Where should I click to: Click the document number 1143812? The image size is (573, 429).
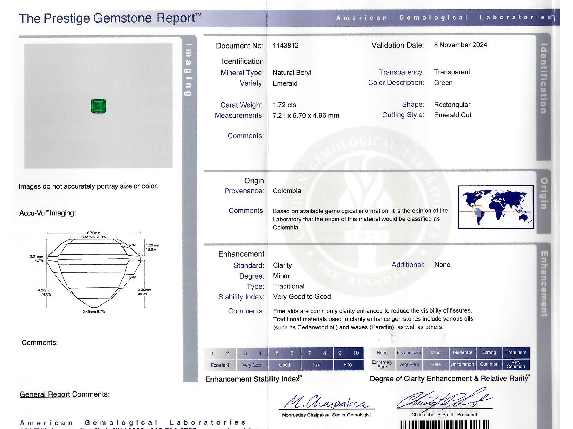point(286,46)
